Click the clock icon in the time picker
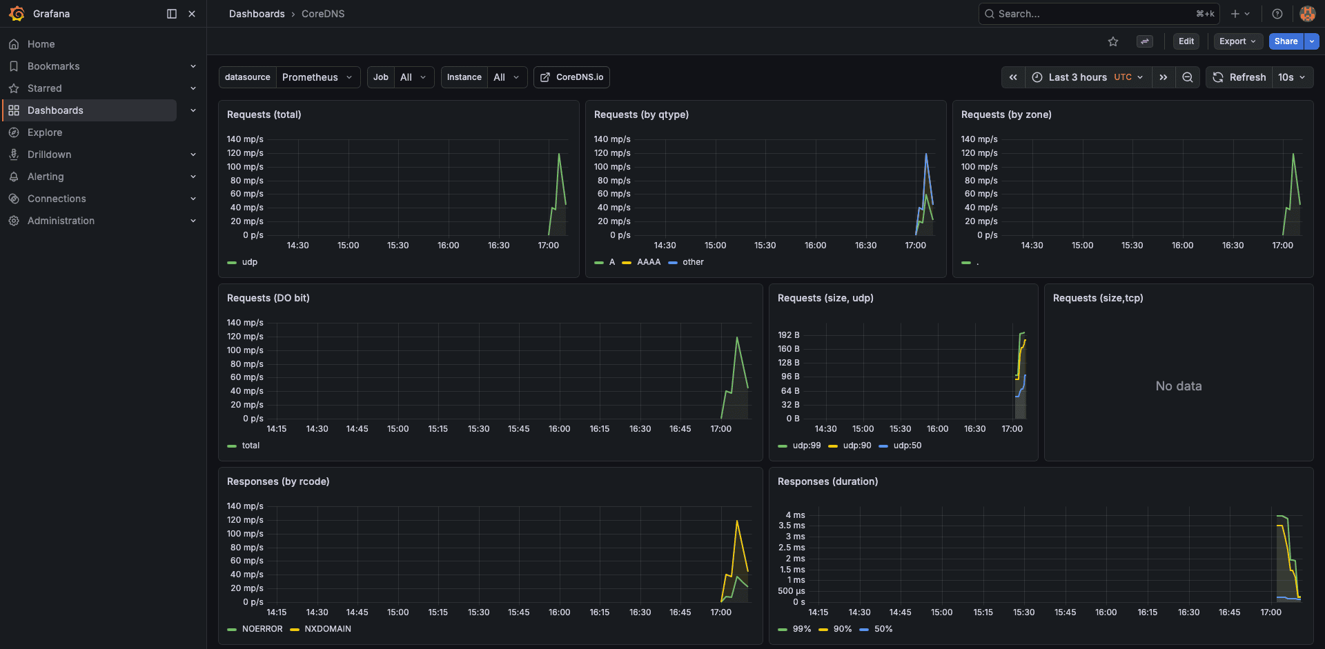The width and height of the screenshot is (1325, 649). (x=1037, y=77)
